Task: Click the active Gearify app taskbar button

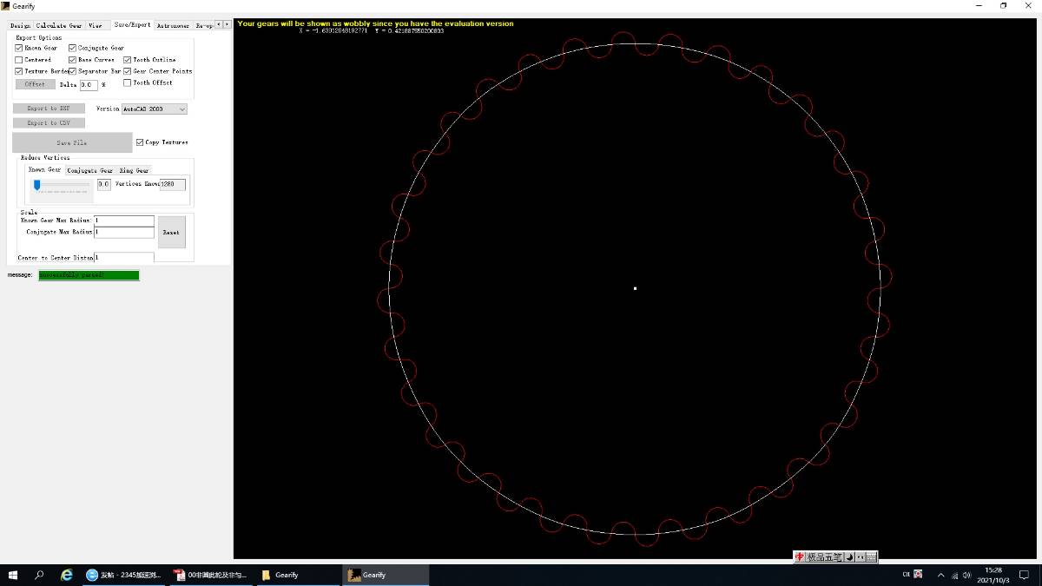Action: tap(386, 575)
